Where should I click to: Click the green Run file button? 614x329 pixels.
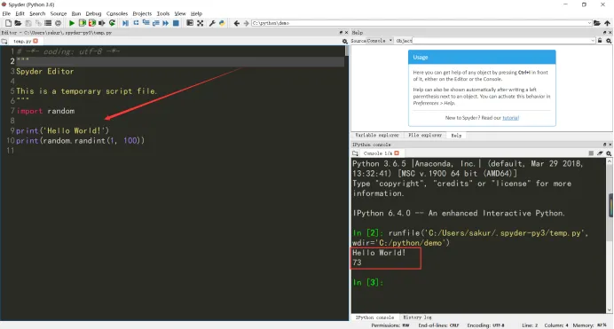[x=71, y=23]
